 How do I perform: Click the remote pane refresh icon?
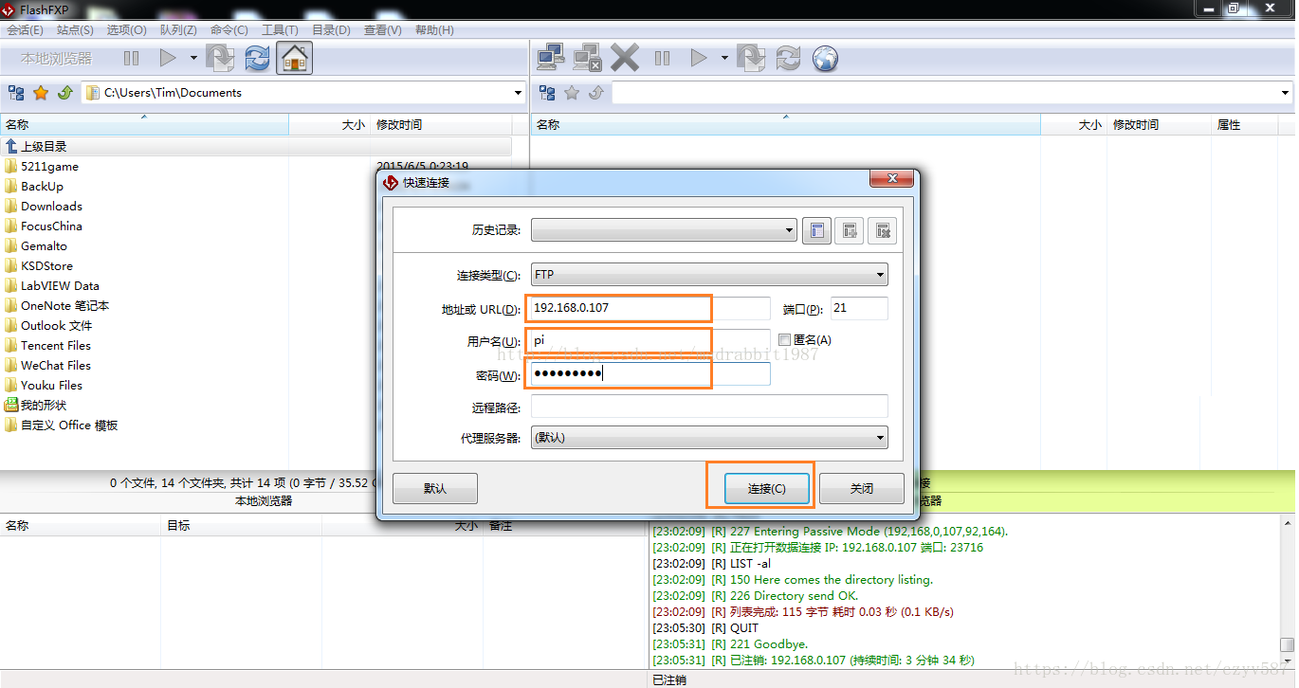pos(788,59)
